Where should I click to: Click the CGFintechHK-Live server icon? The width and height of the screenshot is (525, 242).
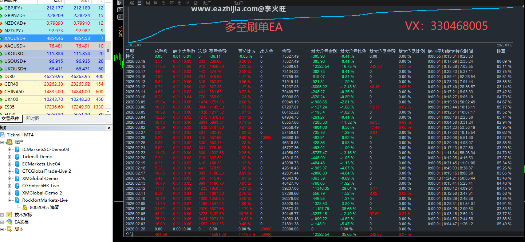(17, 186)
